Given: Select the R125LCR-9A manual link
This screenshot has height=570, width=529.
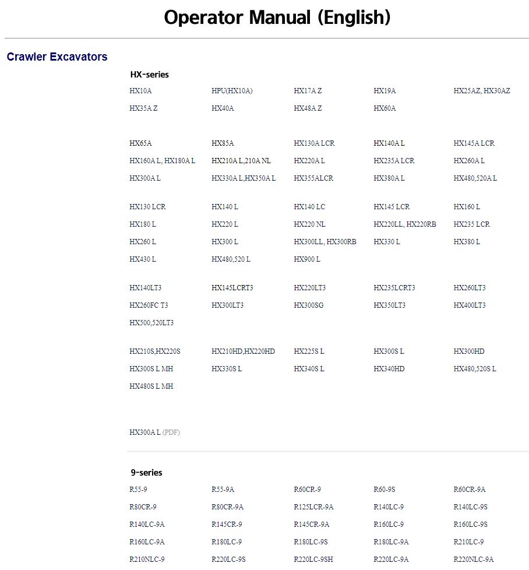Looking at the screenshot, I should pos(313,507).
